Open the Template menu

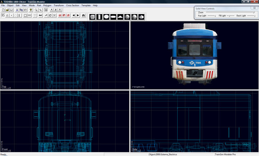coord(86,6)
